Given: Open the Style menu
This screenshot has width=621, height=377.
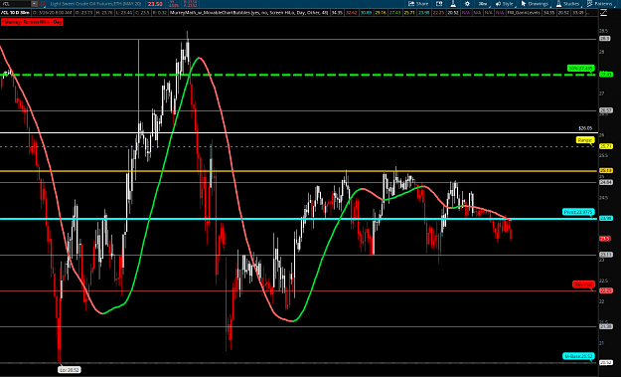Looking at the screenshot, I should coord(505,4).
